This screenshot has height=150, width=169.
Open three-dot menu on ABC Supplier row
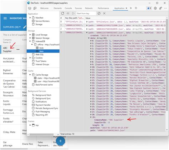(x=18, y=49)
